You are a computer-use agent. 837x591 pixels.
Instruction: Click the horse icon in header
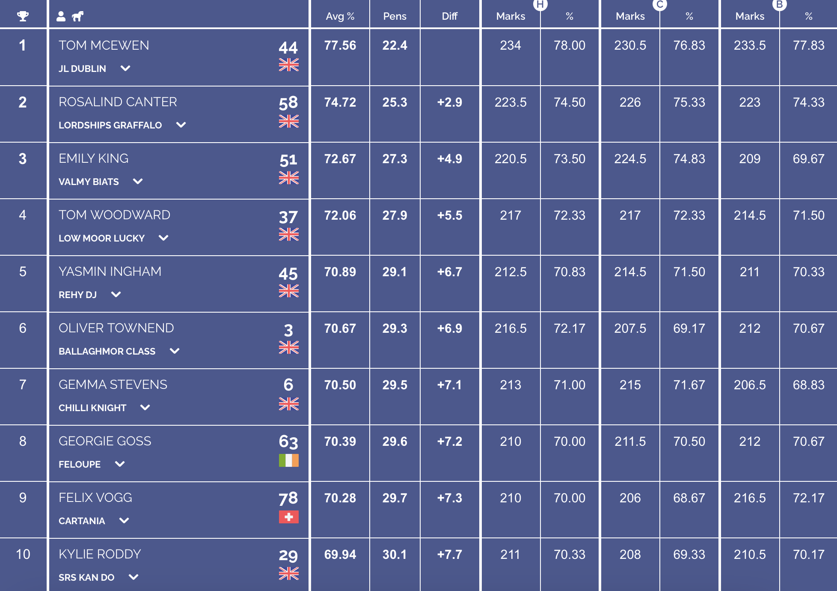coord(77,16)
